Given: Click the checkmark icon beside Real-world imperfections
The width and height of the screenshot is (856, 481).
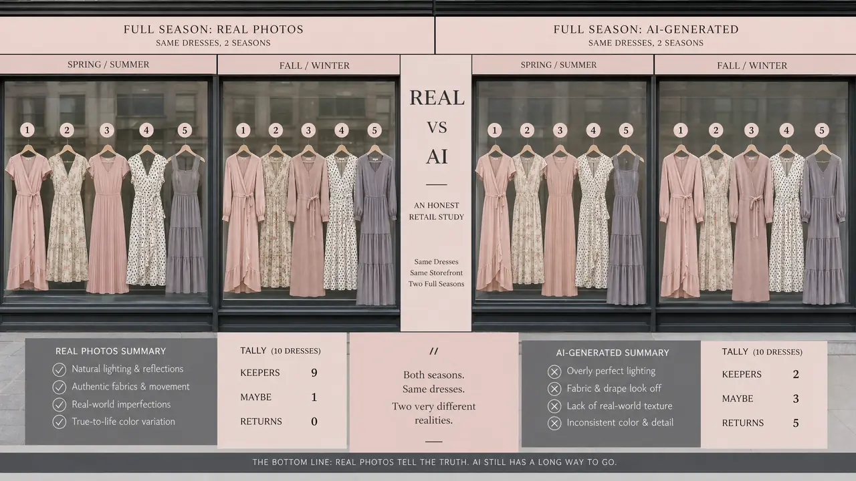Looking at the screenshot, I should (x=60, y=404).
